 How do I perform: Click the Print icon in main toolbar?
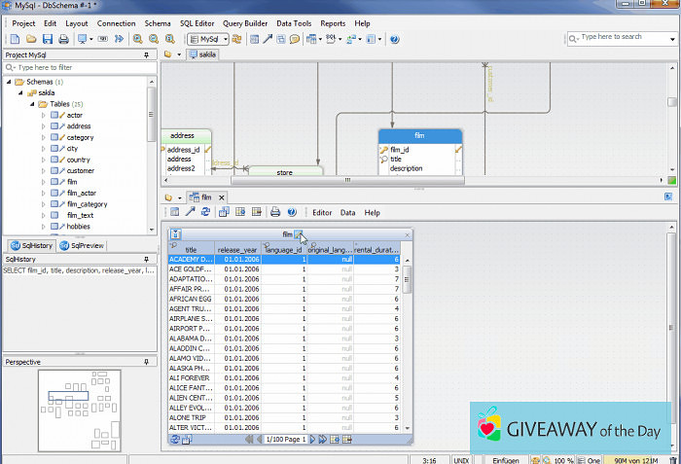coord(63,40)
